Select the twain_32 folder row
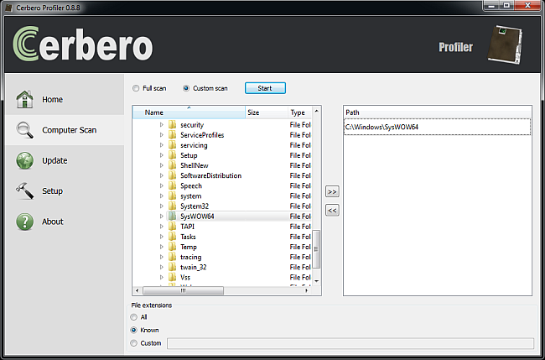 click(222, 267)
